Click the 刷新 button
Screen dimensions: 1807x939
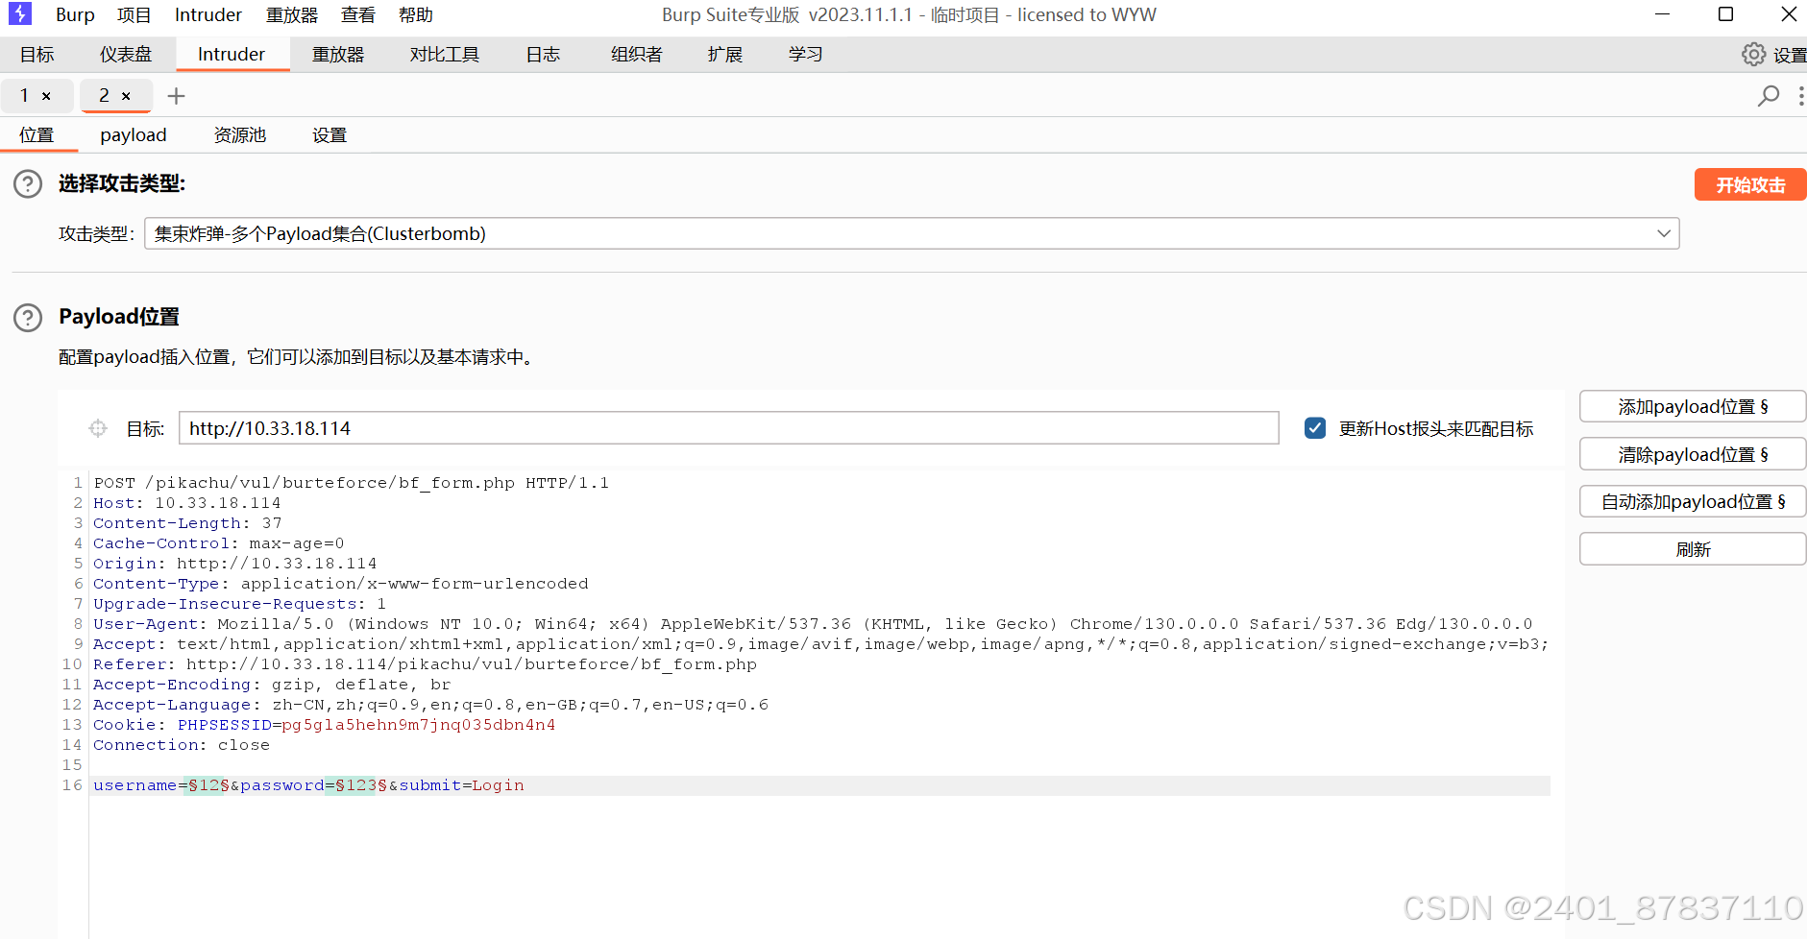1693,549
